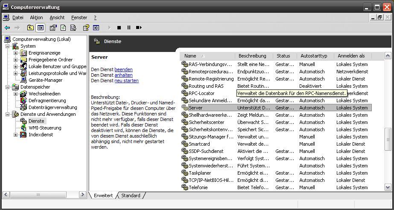Click the Stop service toolbar button
Screen dimensions: 394x210
pyautogui.click(x=119, y=28)
